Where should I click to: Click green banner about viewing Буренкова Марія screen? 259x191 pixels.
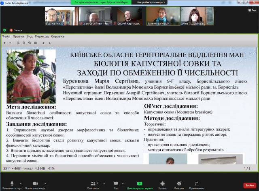point(101,2)
